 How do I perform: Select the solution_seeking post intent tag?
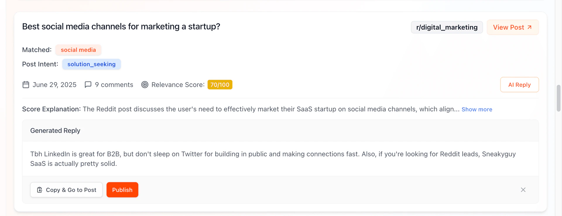tap(91, 64)
